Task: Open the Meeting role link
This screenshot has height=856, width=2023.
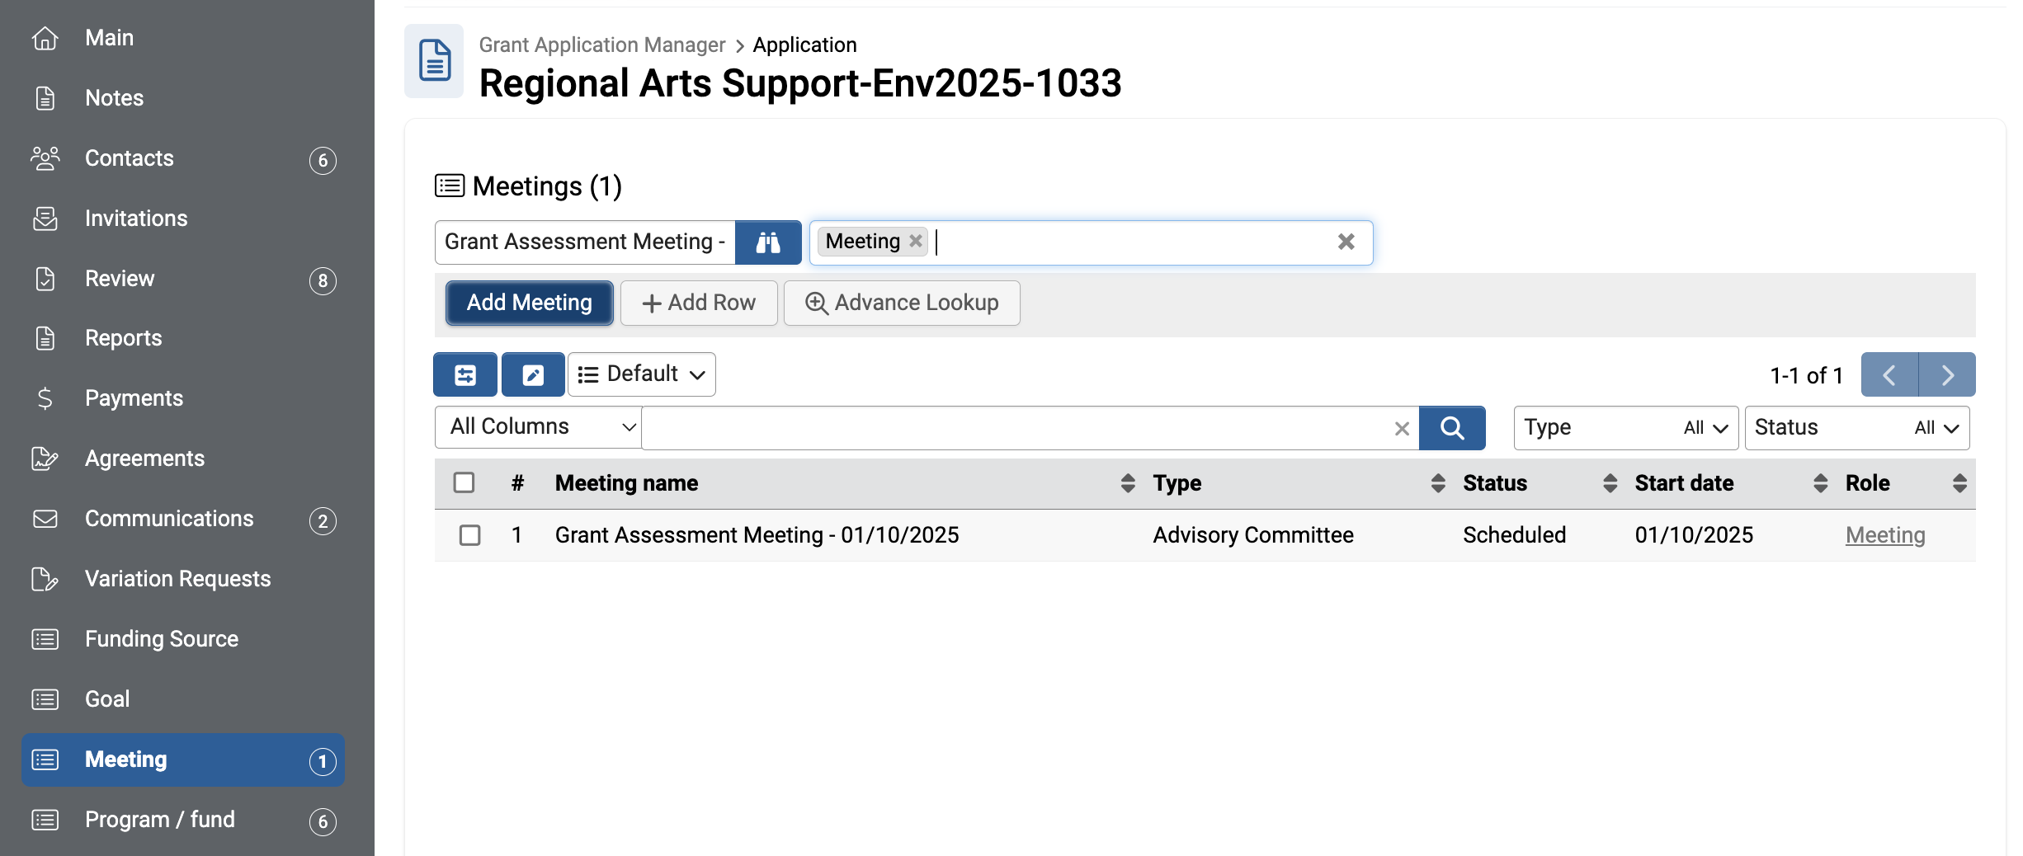Action: pos(1885,535)
